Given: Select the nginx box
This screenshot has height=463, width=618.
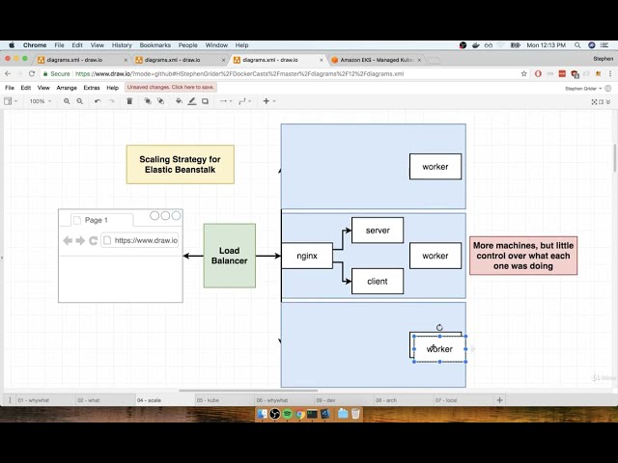Looking at the screenshot, I should point(307,256).
